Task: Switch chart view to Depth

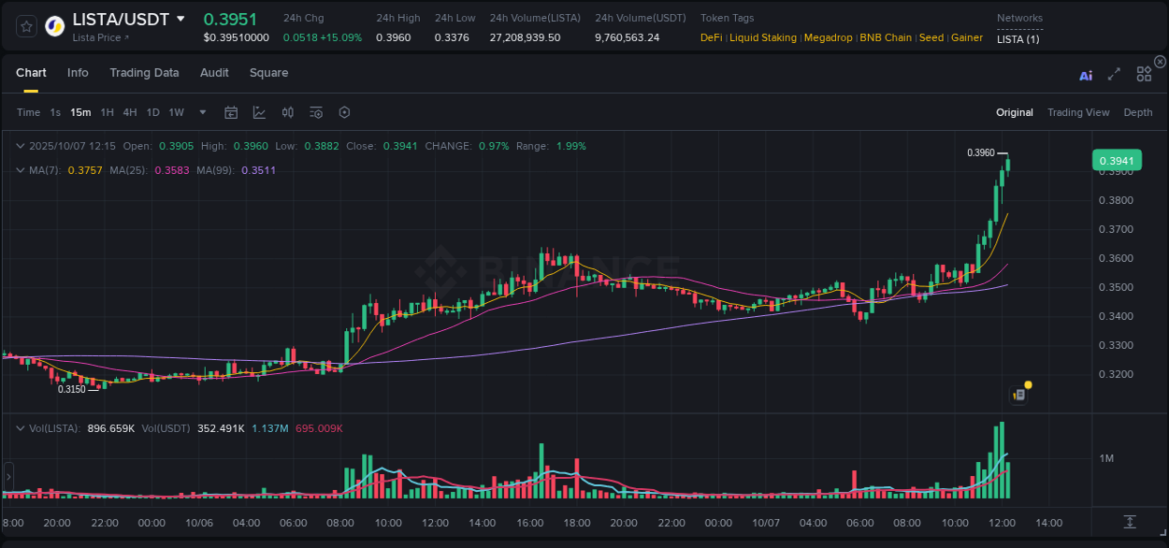Action: tap(1137, 112)
